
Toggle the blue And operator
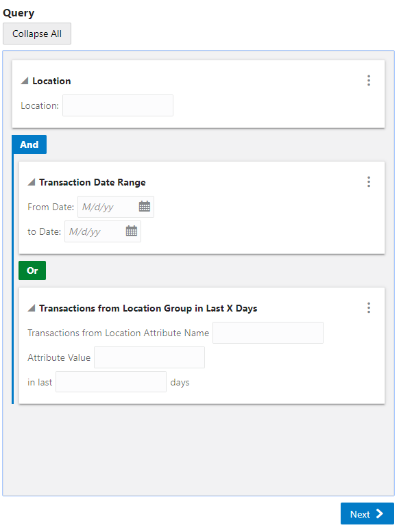(x=29, y=144)
